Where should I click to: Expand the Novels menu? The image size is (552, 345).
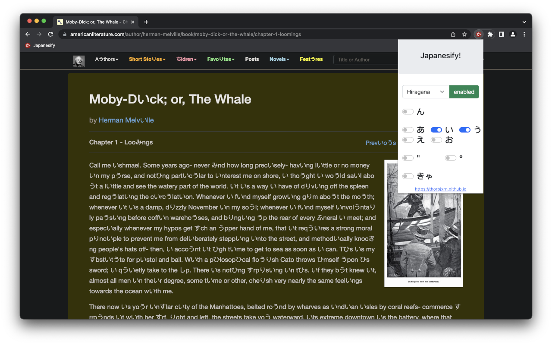(279, 60)
